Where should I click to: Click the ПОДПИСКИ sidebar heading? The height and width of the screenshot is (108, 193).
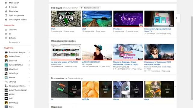coord(9,48)
